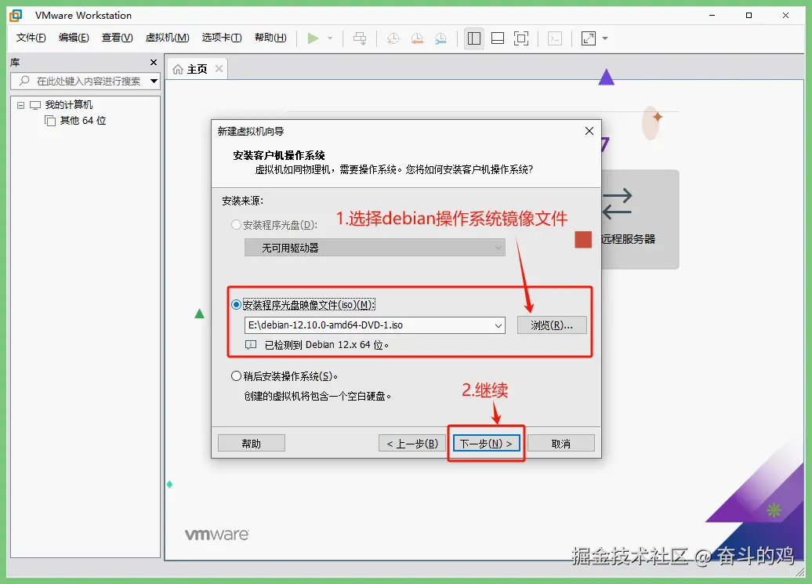Click the VM icon beside 其他 64 位
Image resolution: width=812 pixels, height=584 pixels.
tap(50, 122)
